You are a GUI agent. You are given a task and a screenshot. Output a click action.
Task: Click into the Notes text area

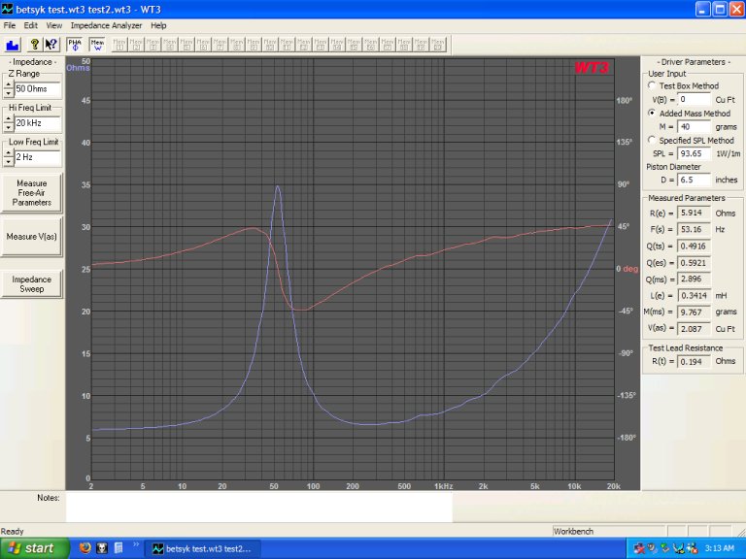tap(258, 507)
